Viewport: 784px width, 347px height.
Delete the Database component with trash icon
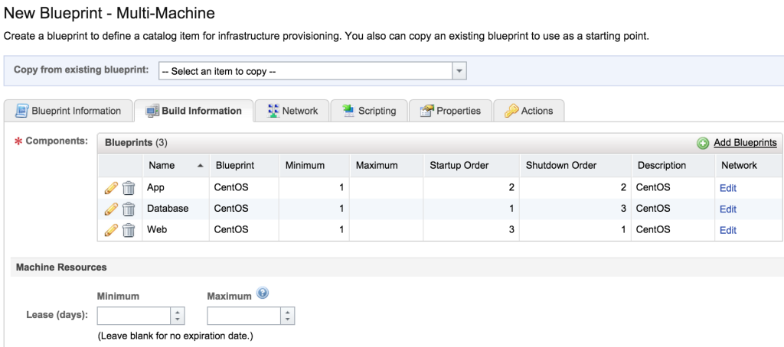tap(129, 209)
